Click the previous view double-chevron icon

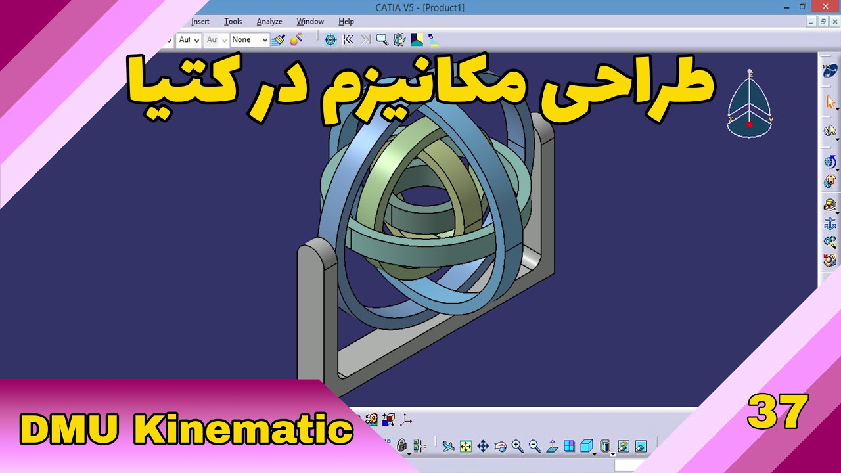click(x=348, y=40)
